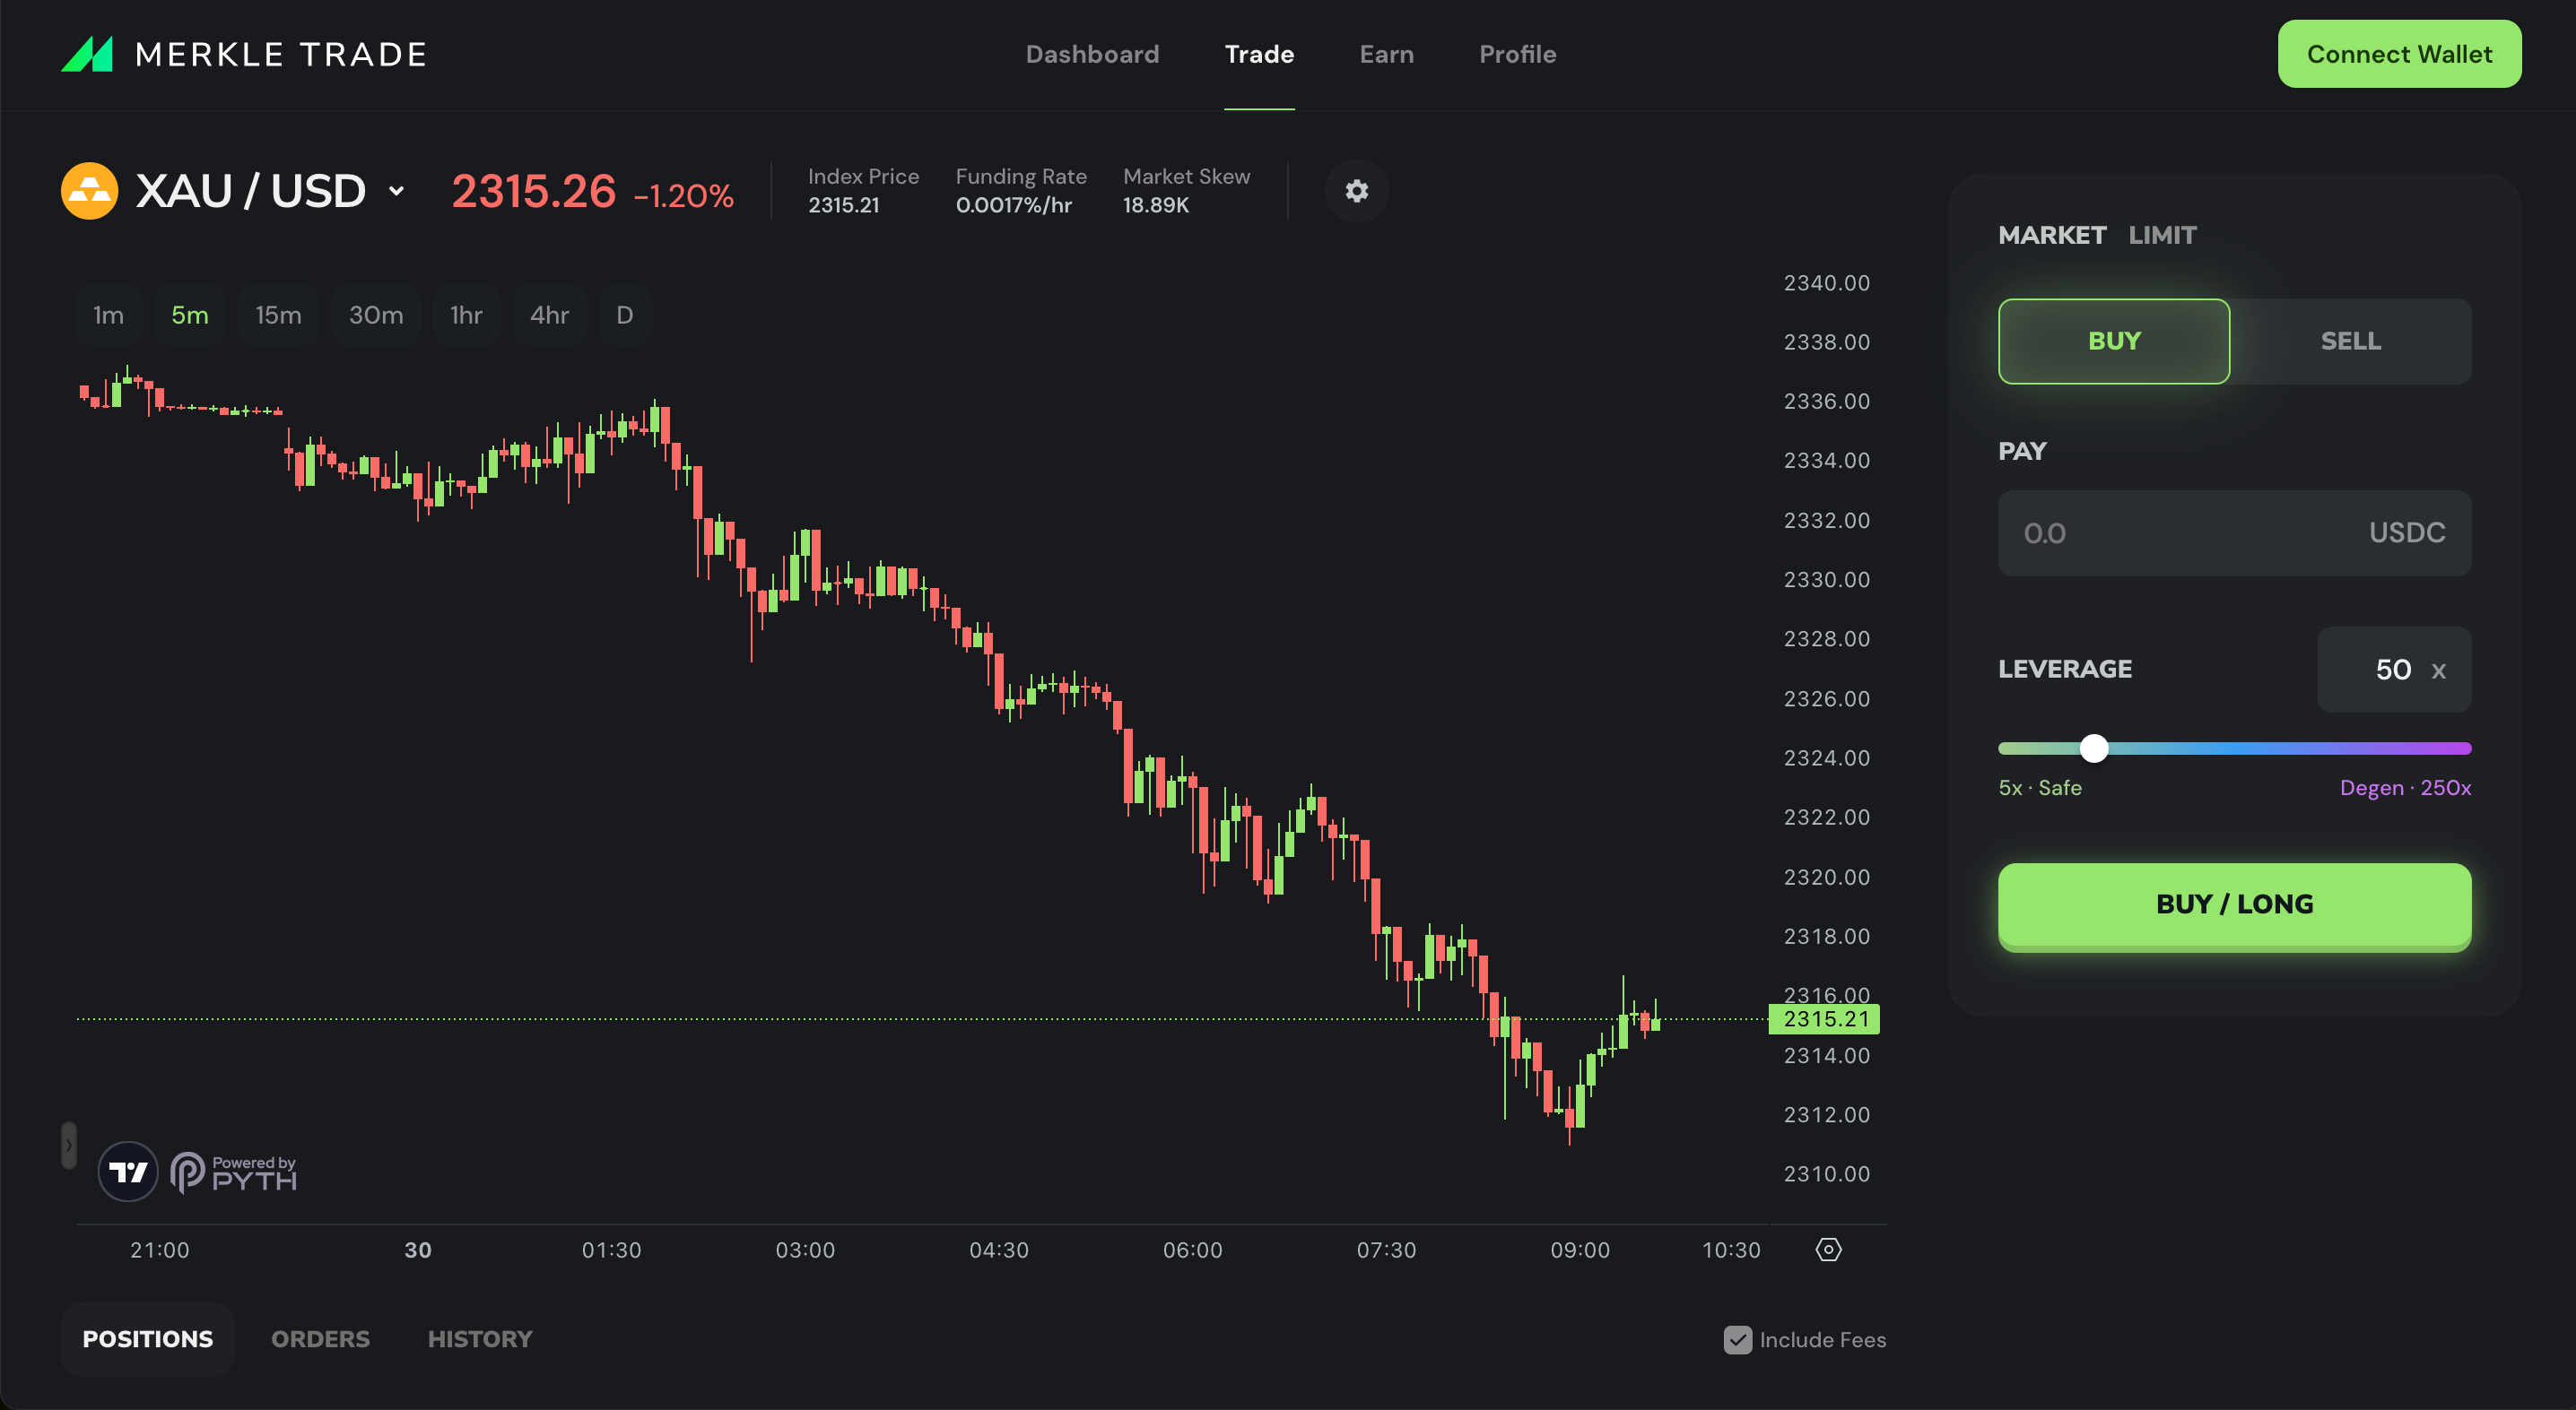
Task: Toggle the Include Fees checkbox
Action: point(1738,1339)
